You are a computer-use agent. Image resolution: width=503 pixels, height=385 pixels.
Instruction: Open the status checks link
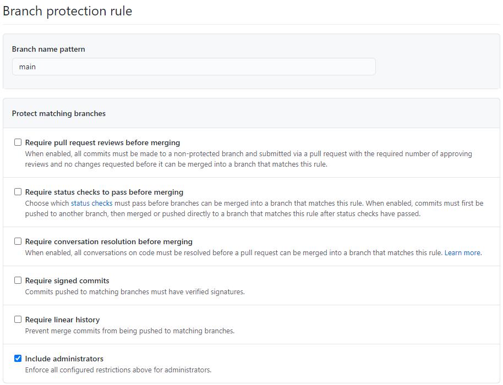[x=91, y=204]
